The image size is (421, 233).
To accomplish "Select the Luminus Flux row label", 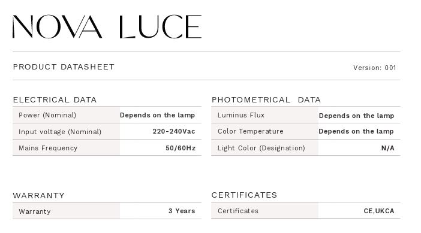I will [x=241, y=115].
